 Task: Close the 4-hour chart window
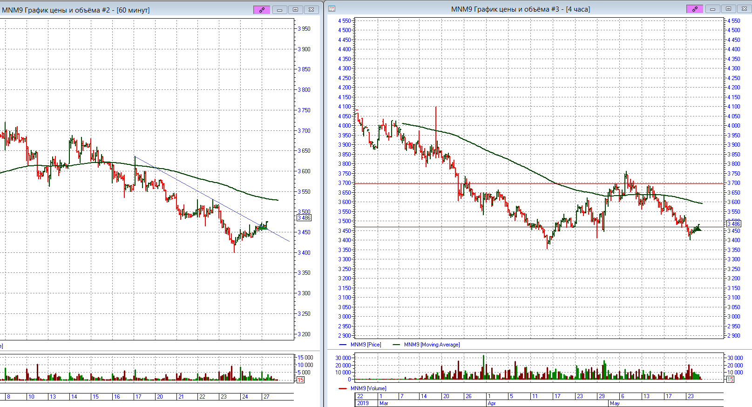coord(744,9)
